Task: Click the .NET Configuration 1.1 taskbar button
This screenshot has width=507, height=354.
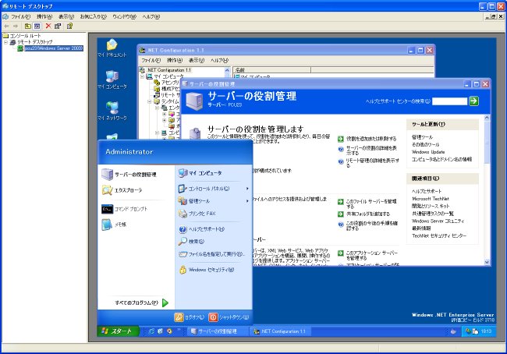Action: pyautogui.click(x=280, y=331)
